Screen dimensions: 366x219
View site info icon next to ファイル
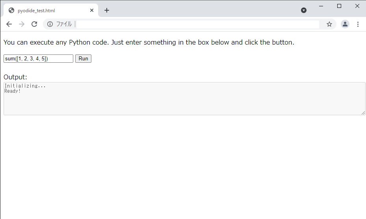click(x=50, y=24)
